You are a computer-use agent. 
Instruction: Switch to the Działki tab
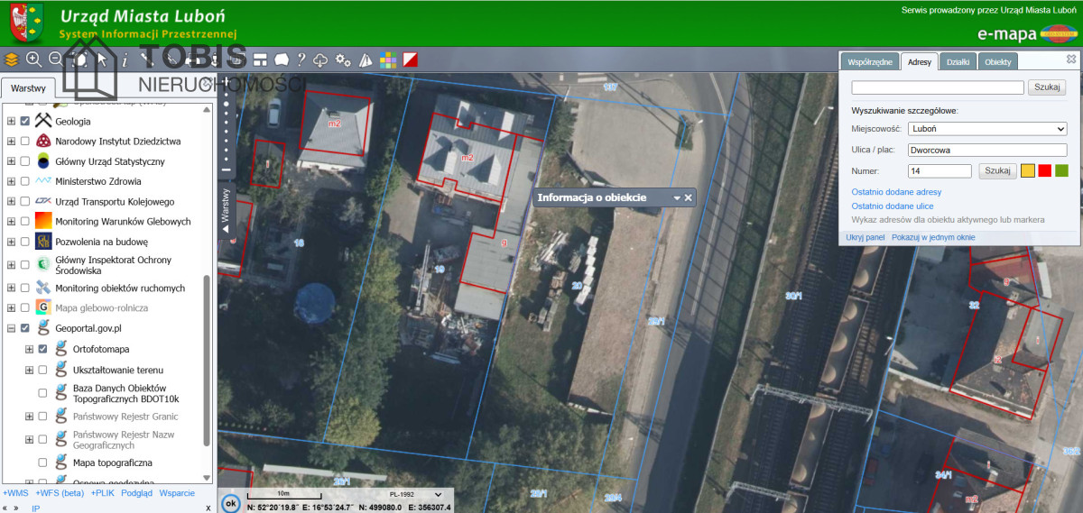(957, 62)
